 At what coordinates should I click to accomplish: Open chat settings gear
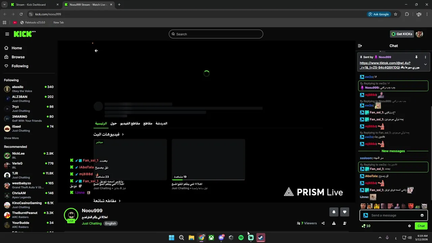tap(409, 226)
